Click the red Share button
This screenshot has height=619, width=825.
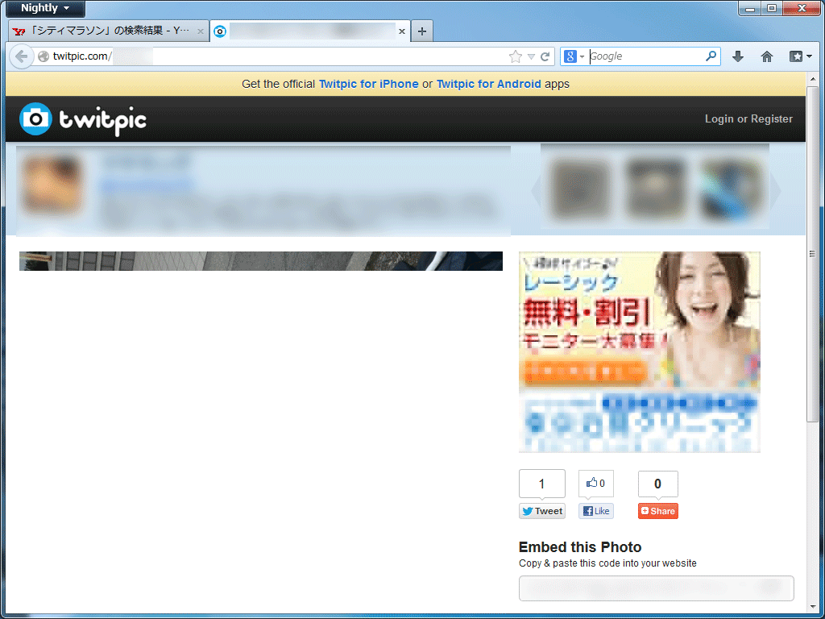(657, 511)
